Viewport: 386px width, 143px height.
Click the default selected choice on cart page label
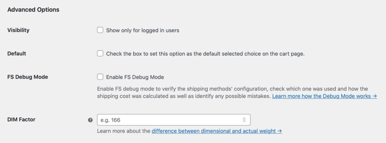[x=205, y=54]
